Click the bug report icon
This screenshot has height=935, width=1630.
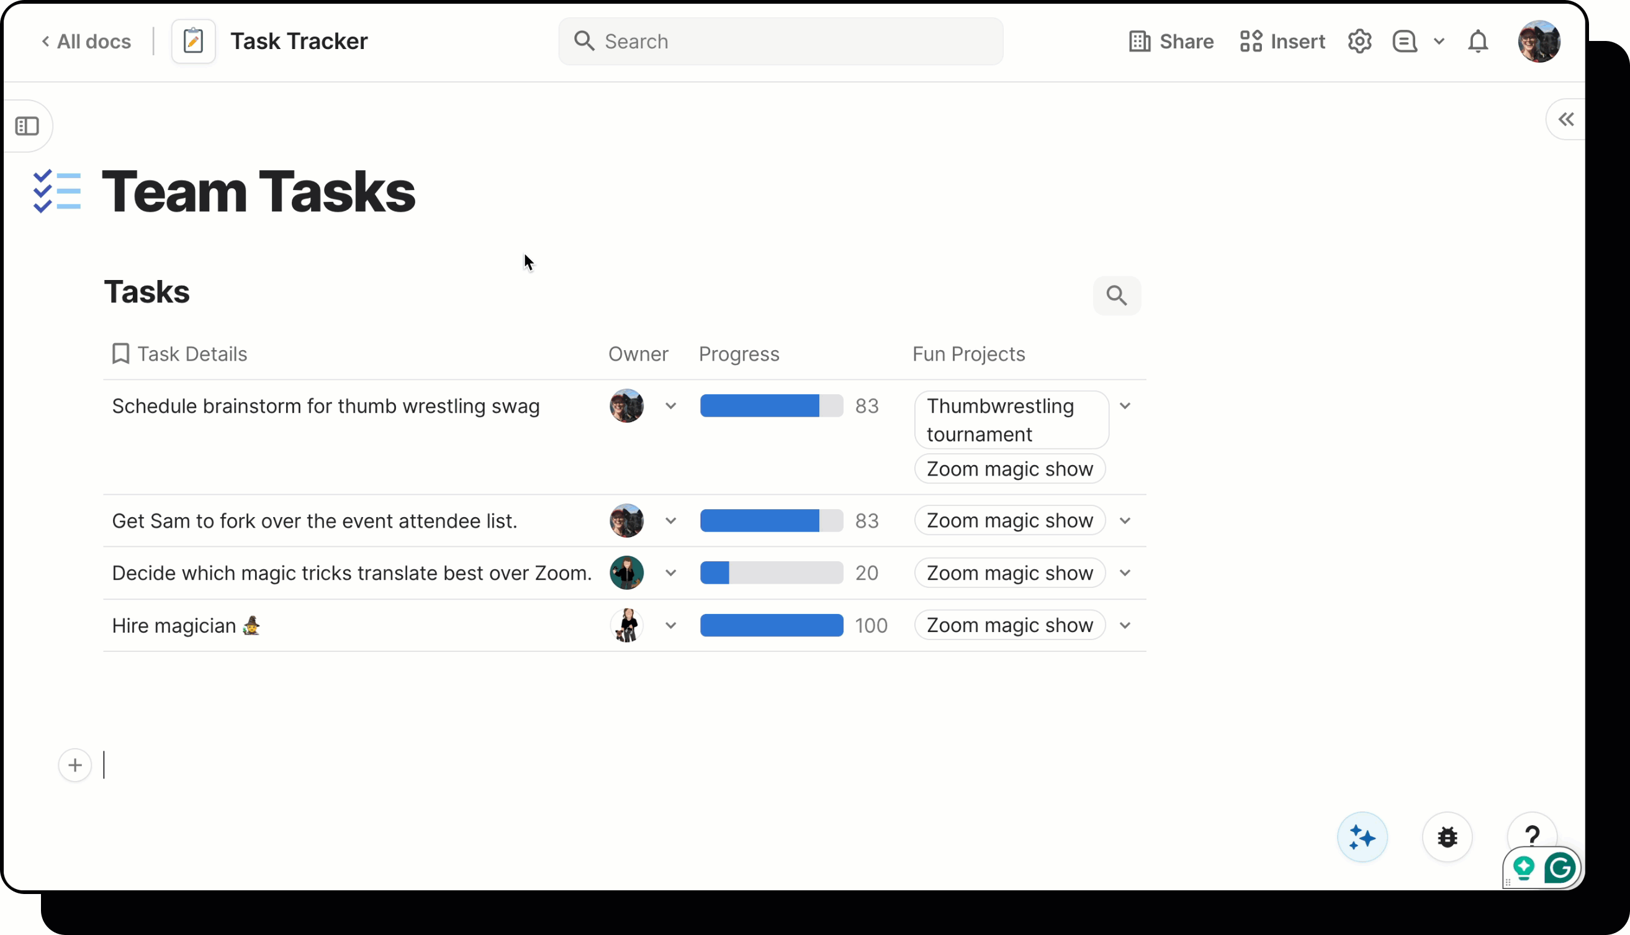[x=1446, y=837]
